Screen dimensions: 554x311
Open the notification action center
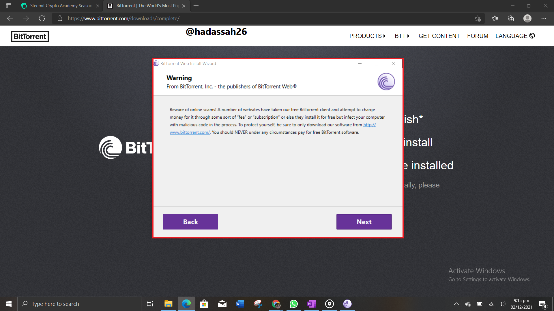543,304
